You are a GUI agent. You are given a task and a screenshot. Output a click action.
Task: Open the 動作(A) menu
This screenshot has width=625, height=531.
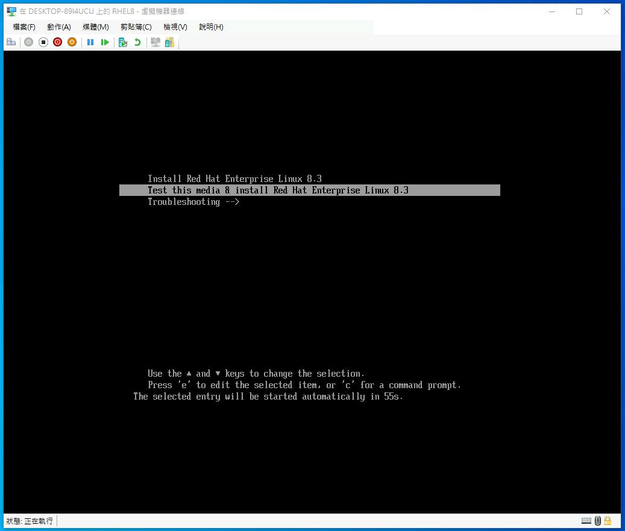[59, 27]
